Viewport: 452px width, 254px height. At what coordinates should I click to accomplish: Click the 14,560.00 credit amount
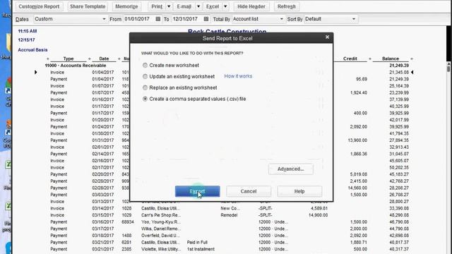357,188
